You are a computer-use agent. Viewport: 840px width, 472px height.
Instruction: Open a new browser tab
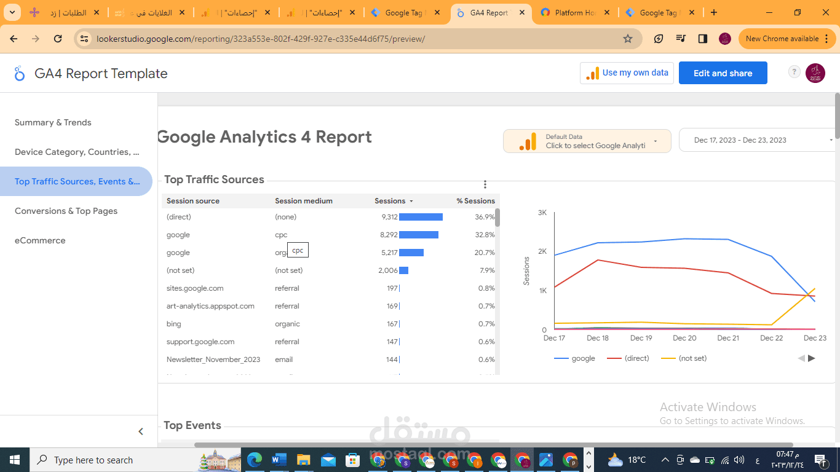[714, 12]
